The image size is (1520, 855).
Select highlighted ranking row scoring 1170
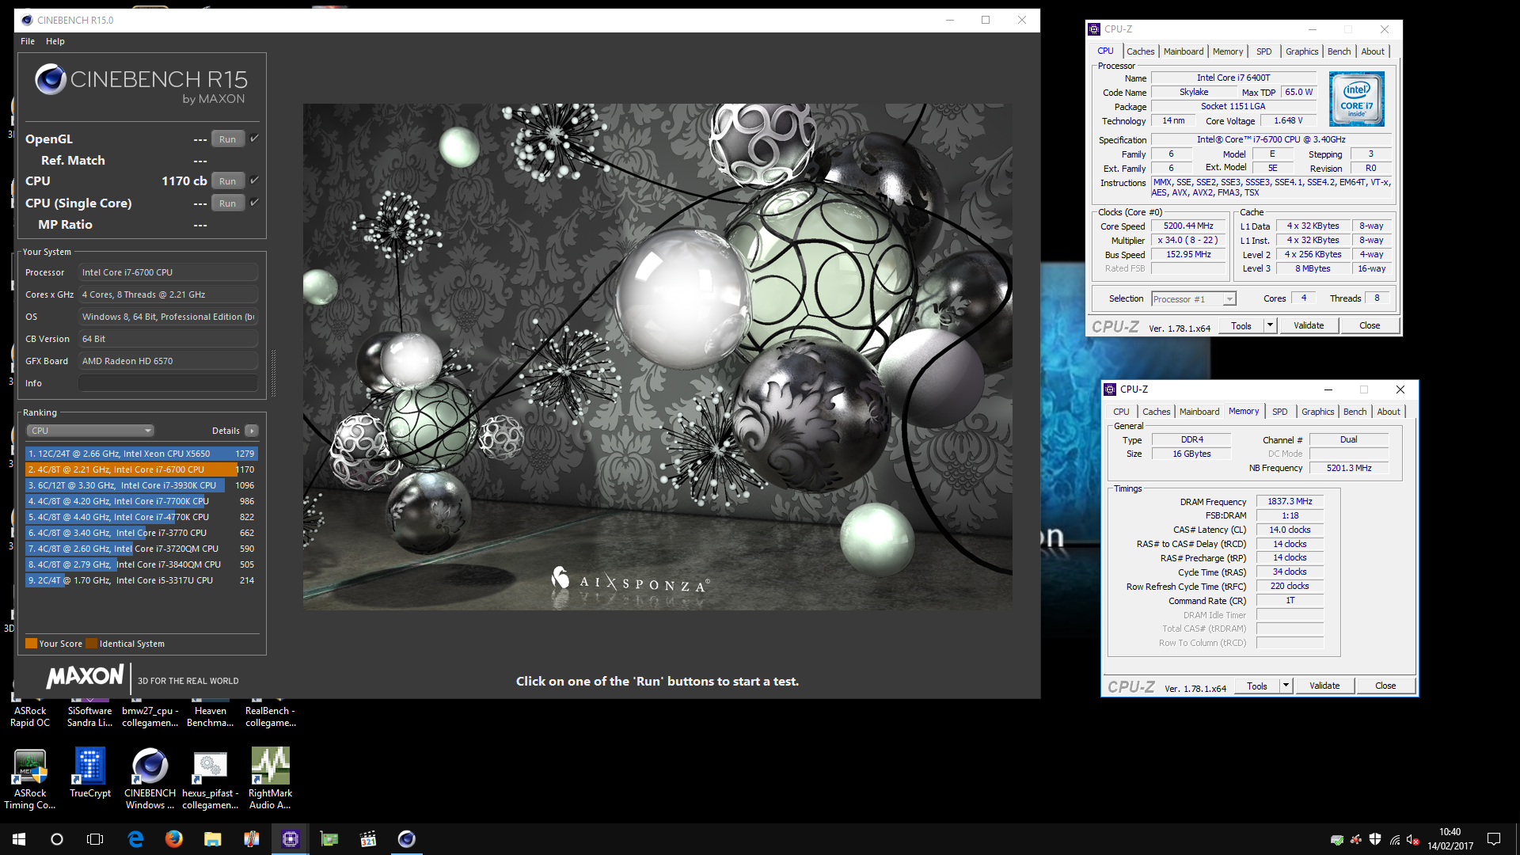tap(142, 469)
